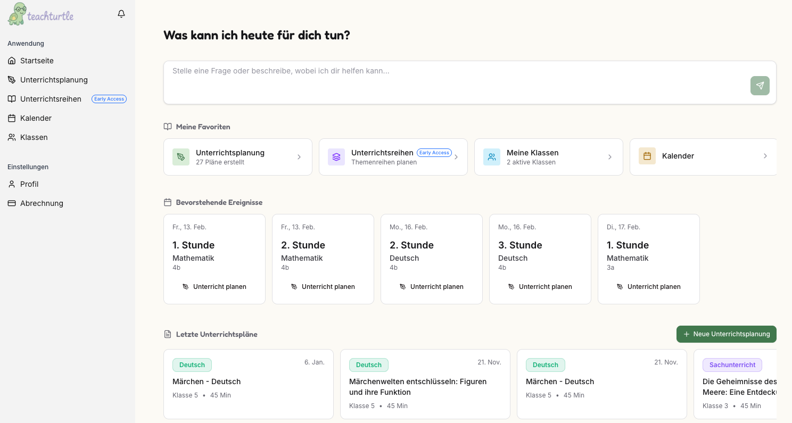Viewport: 792px width, 423px height.
Task: Click Sachunterricht tag
Action: (x=732, y=365)
